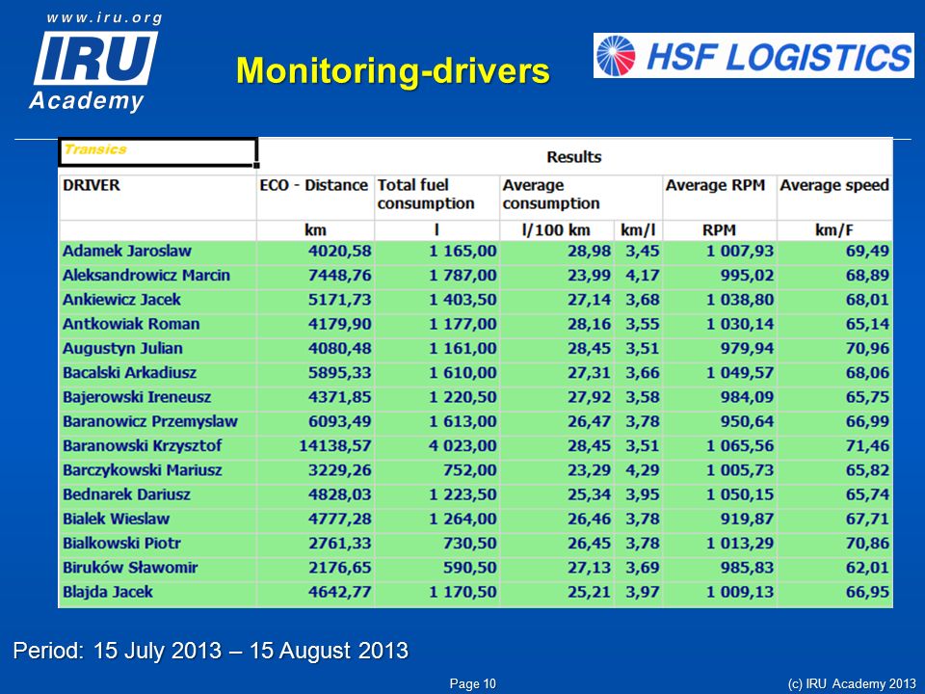Image resolution: width=925 pixels, height=694 pixels.
Task: Click the km/l unit cell
Action: point(638,230)
